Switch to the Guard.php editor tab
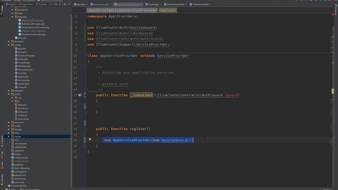Viewport: 338px width, 190px height. coord(153,4)
